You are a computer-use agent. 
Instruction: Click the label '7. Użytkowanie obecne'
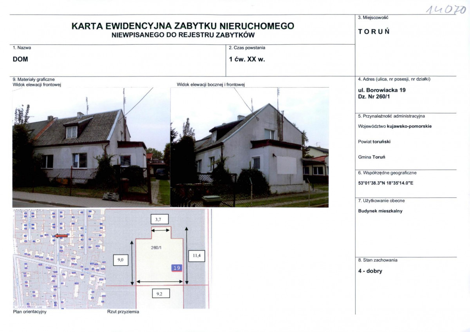[x=381, y=201]
